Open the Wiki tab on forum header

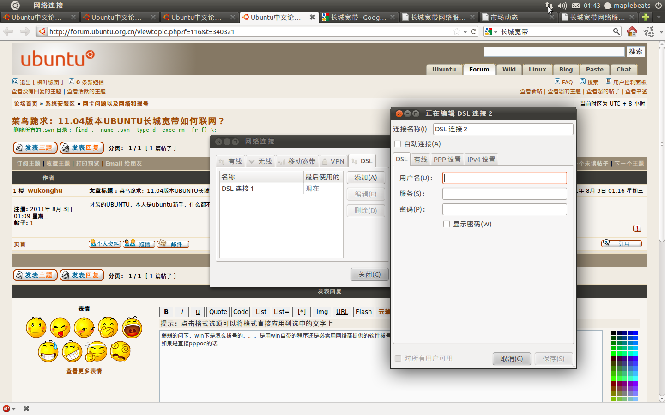[509, 69]
